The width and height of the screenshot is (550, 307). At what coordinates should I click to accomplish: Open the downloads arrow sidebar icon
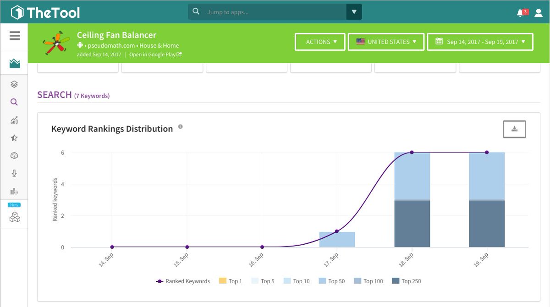point(14,173)
